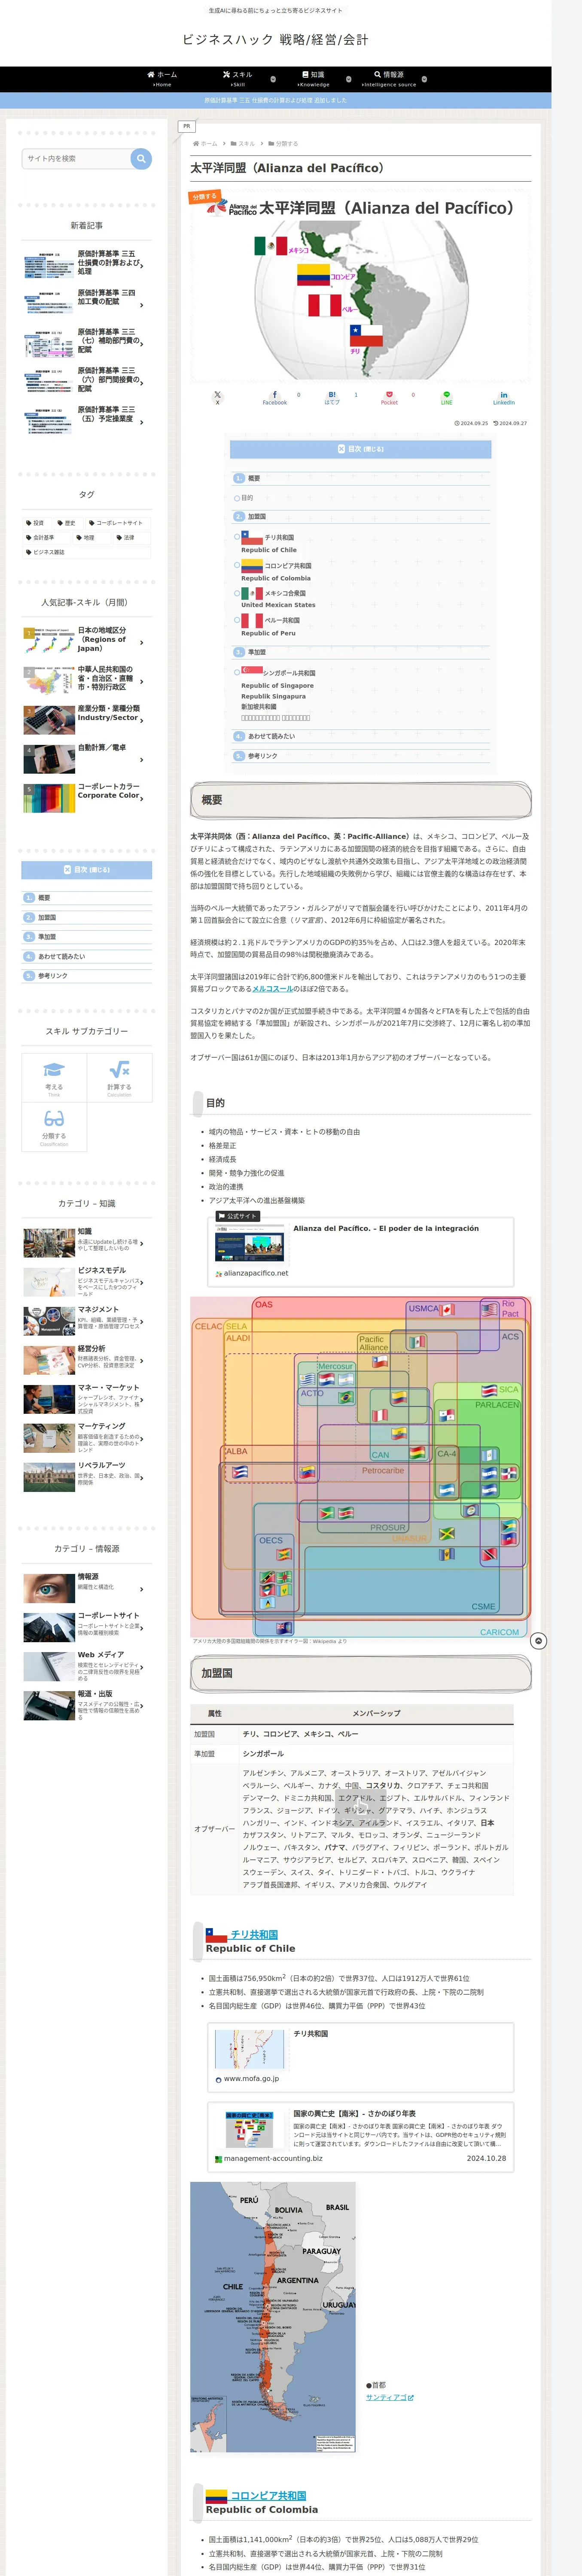Share on LinkedIn icon
This screenshot has height=2576, width=582.
(x=504, y=397)
